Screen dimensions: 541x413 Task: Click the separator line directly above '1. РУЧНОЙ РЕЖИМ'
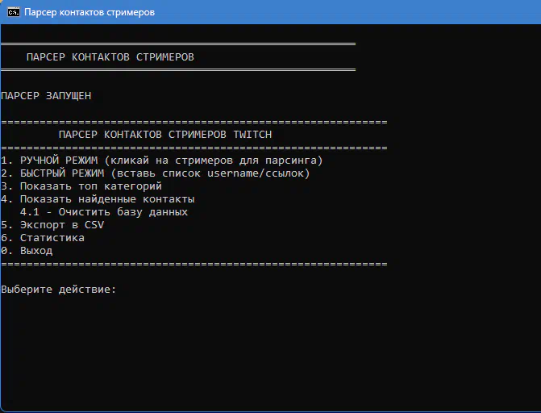(x=194, y=148)
